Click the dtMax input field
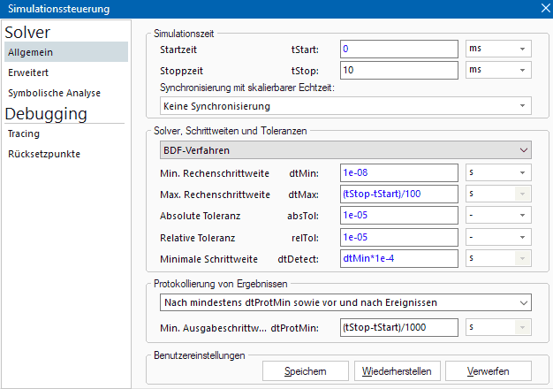 point(399,194)
